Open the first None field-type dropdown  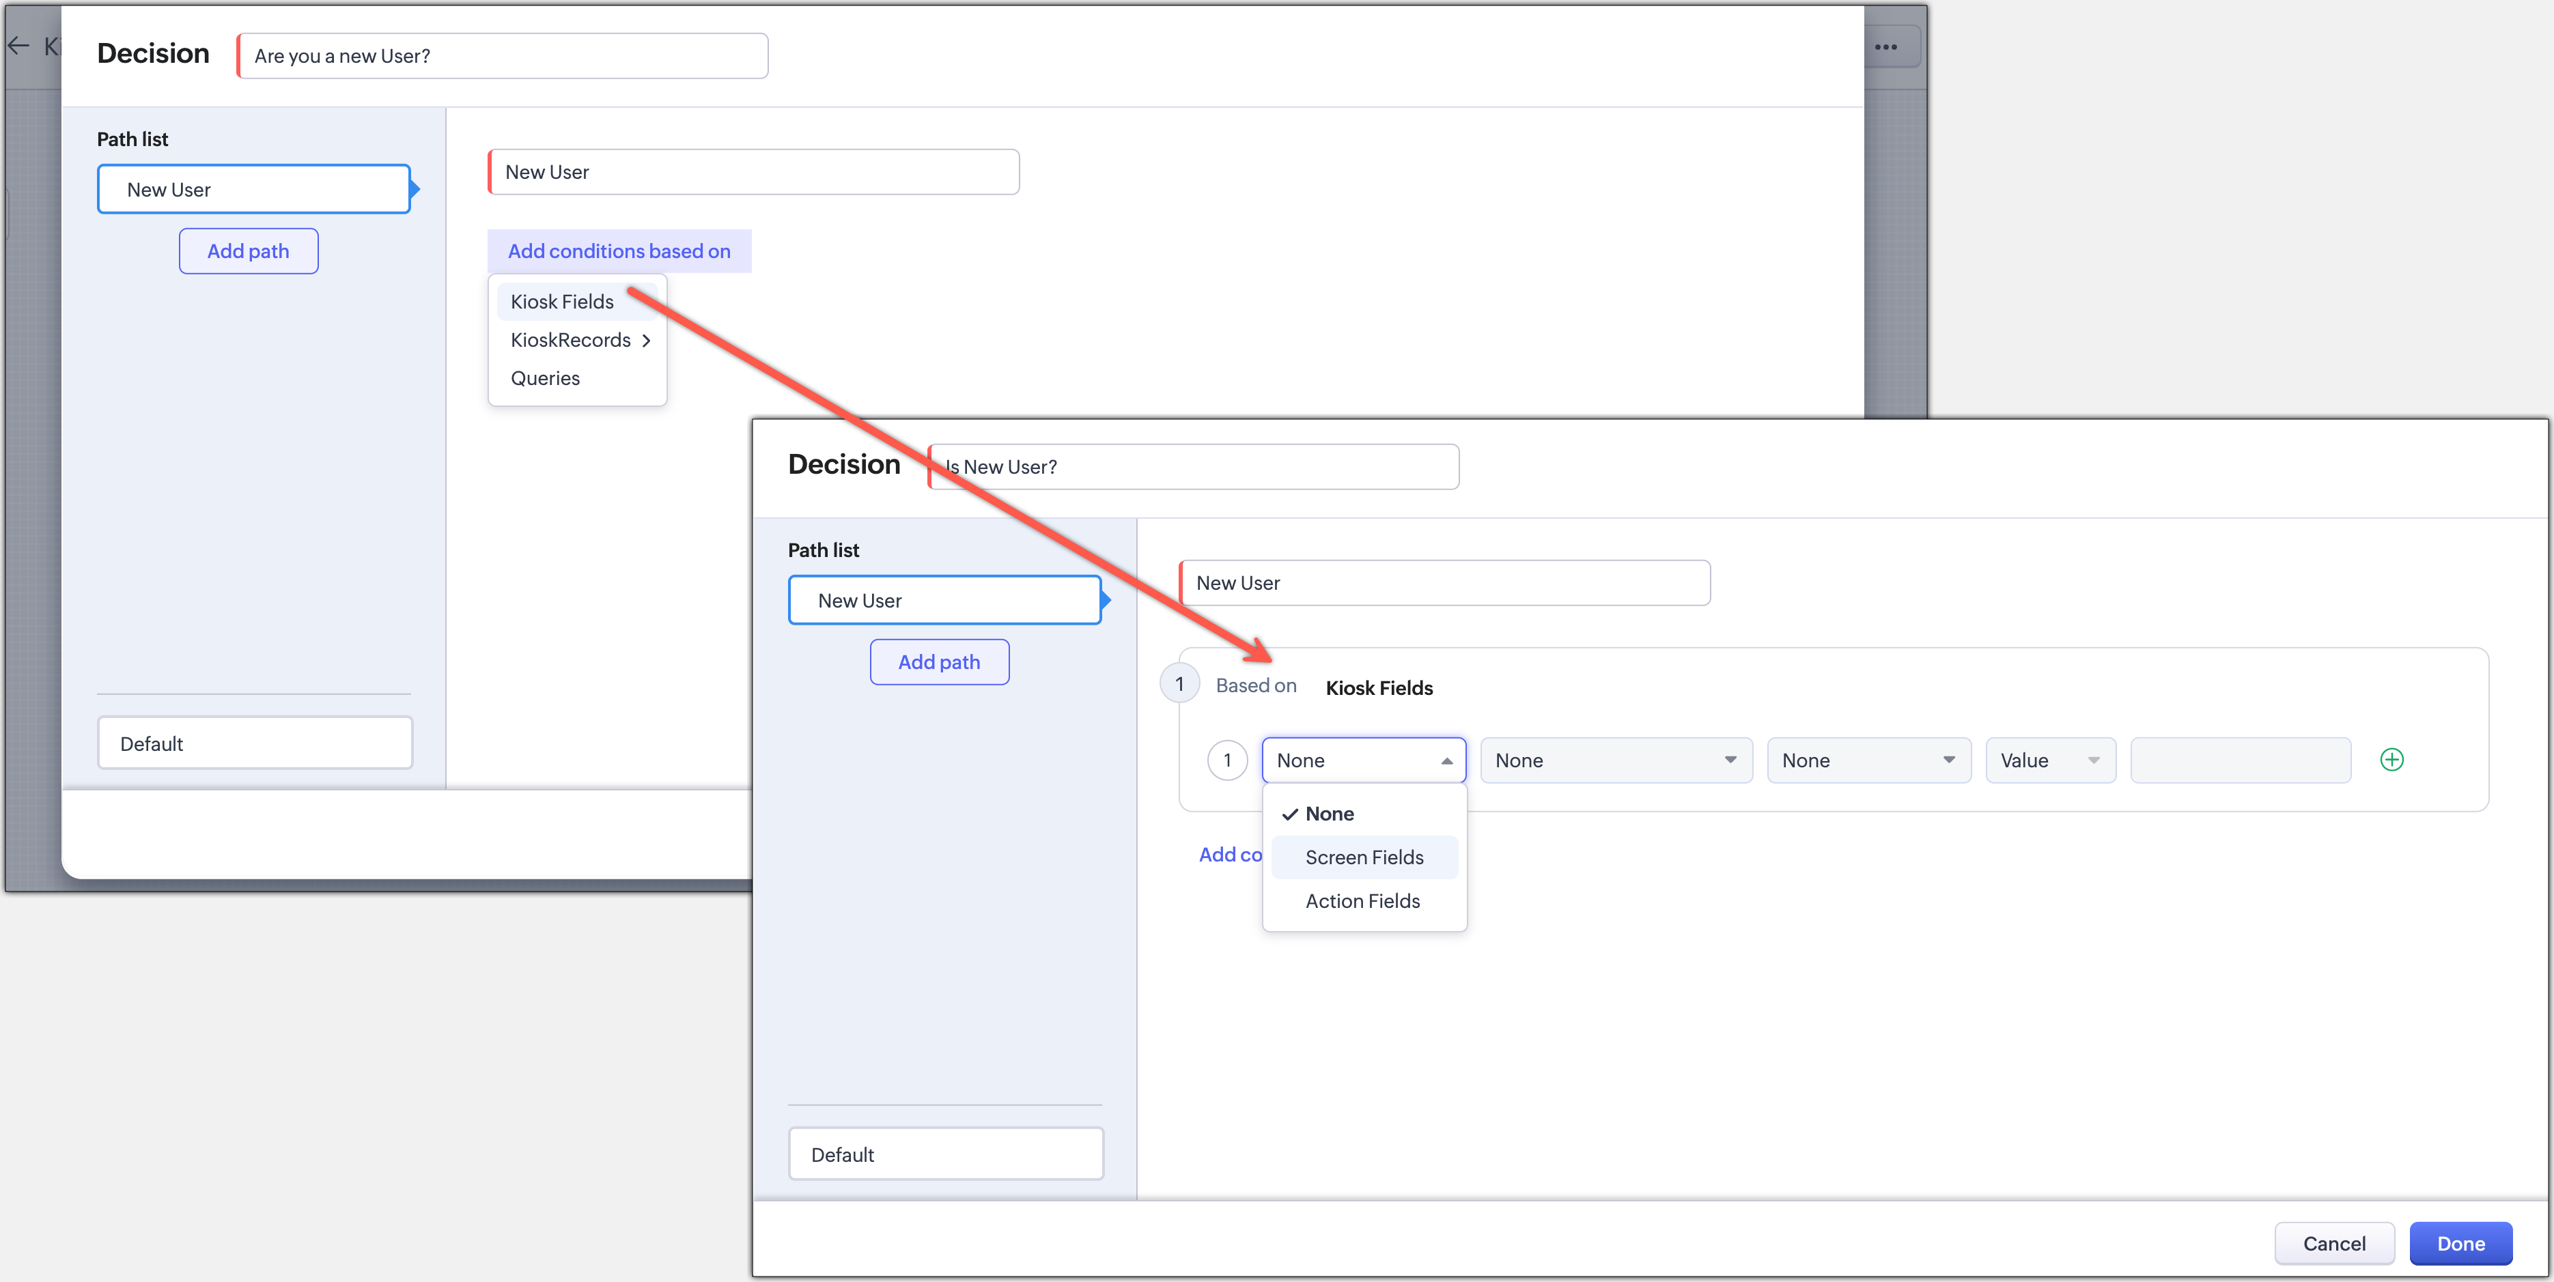coord(1362,760)
